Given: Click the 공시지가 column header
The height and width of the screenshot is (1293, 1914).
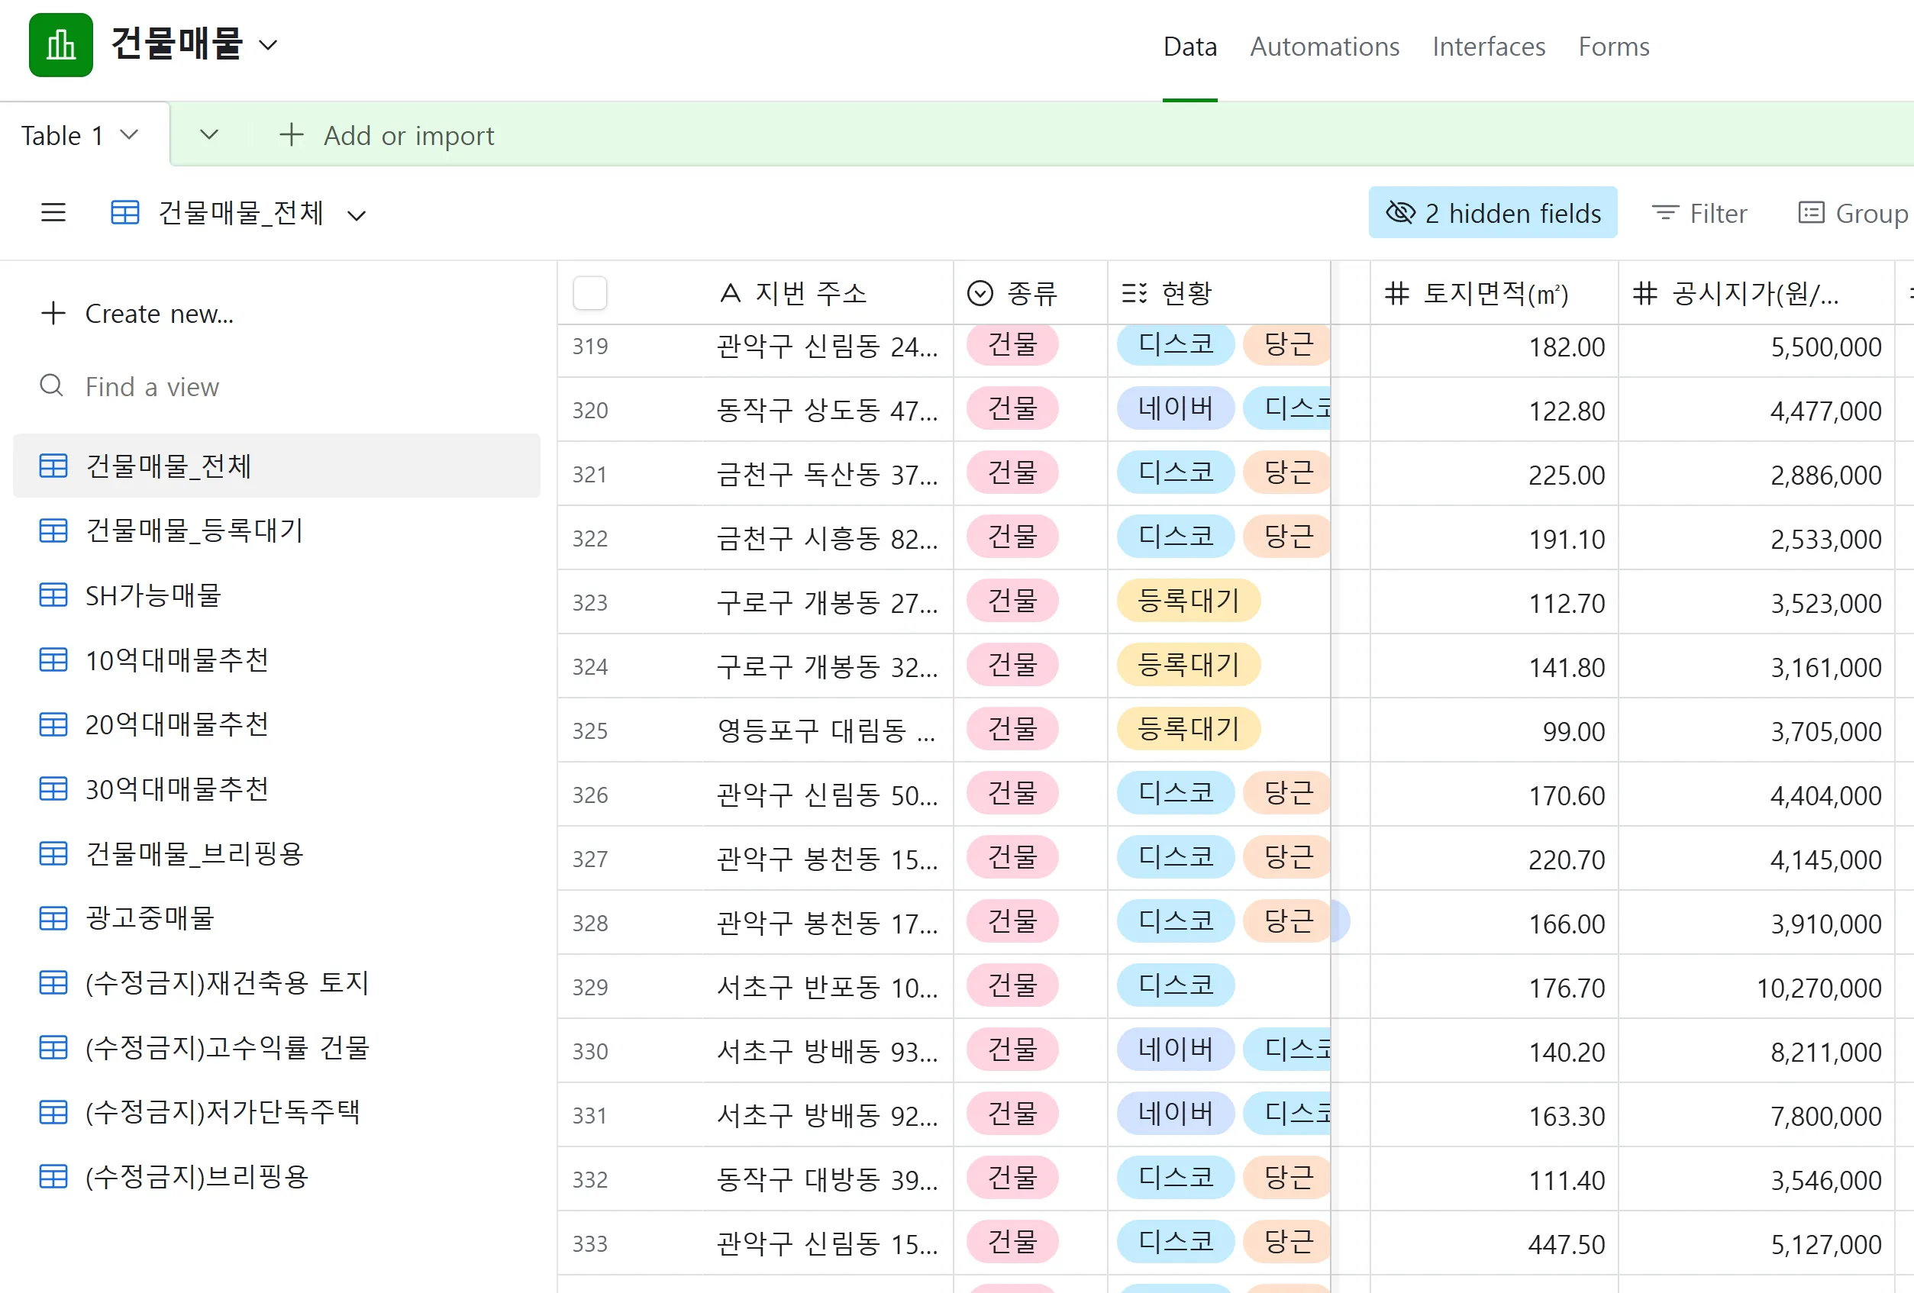Looking at the screenshot, I should tap(1756, 293).
